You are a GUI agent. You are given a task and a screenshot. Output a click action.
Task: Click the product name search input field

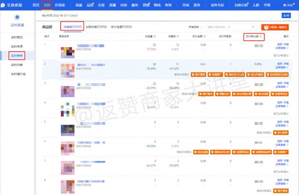229,28
